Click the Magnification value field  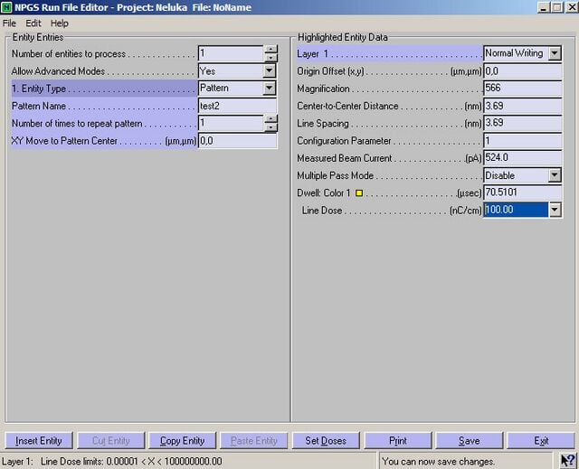(522, 89)
